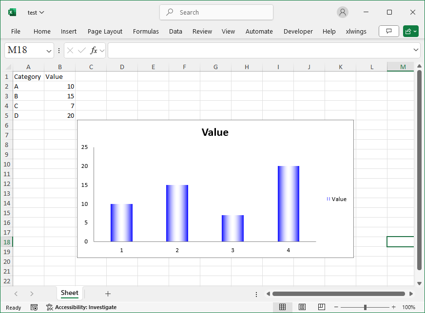Open the Share button dropdown arrow
Image resolution: width=425 pixels, height=313 pixels.
415,31
